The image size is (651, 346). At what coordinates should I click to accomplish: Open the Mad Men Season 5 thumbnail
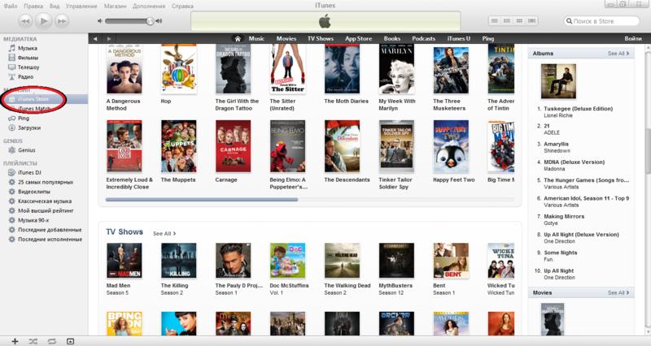click(x=125, y=260)
